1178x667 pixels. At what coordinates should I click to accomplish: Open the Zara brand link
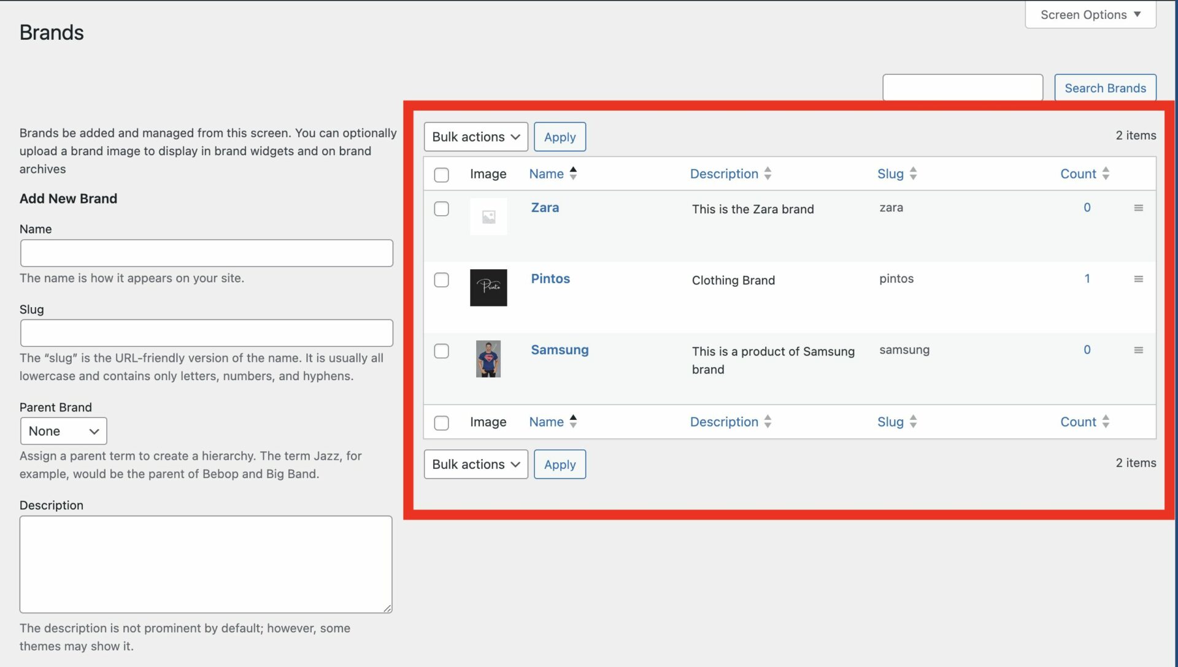(545, 207)
